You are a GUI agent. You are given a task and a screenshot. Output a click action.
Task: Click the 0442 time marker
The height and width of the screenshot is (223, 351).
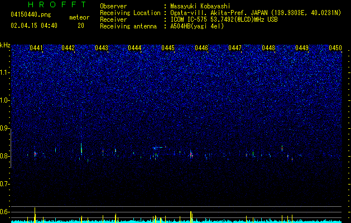(68, 48)
